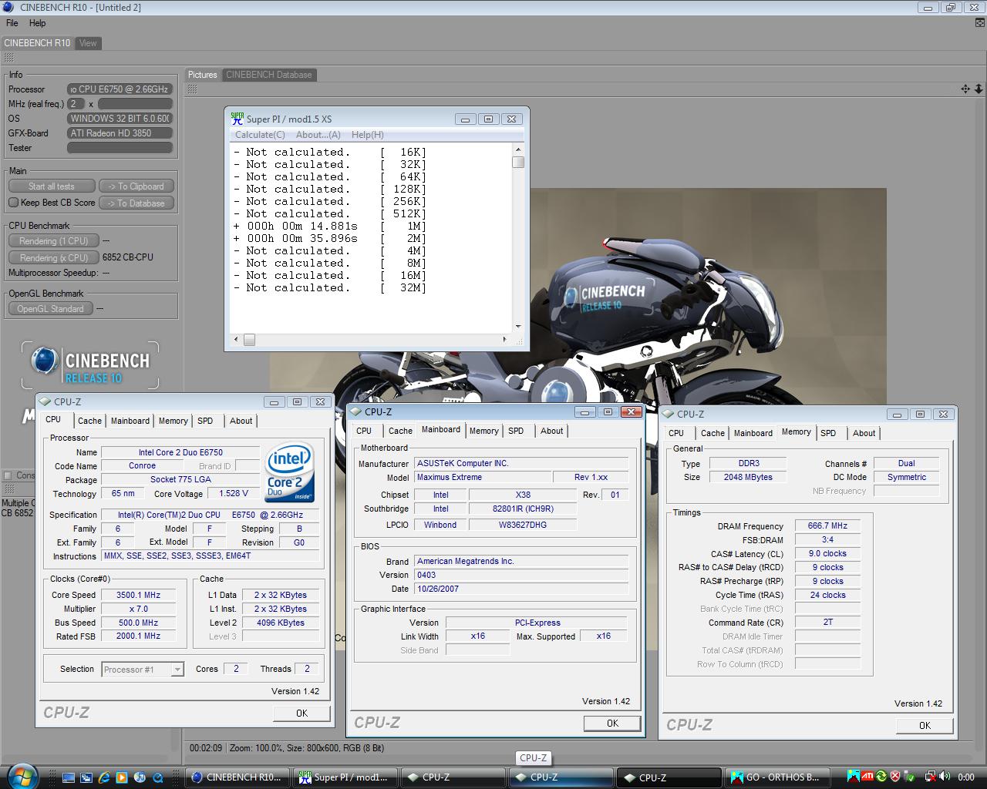Click the Tester input field
Viewport: 987px width, 789px height.
[x=120, y=148]
